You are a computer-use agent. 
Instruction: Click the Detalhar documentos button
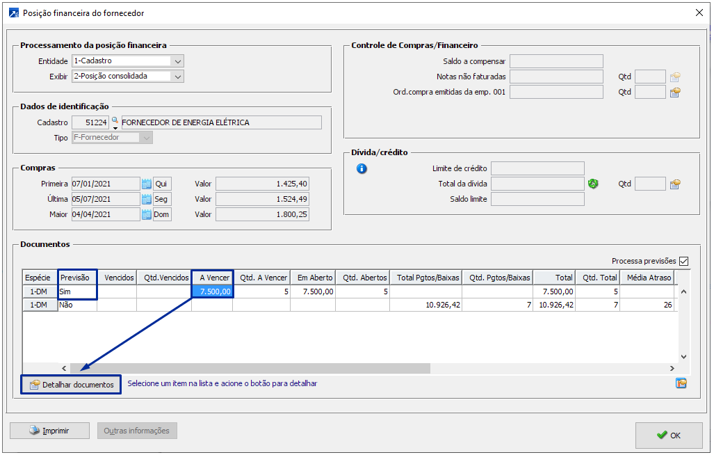click(71, 385)
